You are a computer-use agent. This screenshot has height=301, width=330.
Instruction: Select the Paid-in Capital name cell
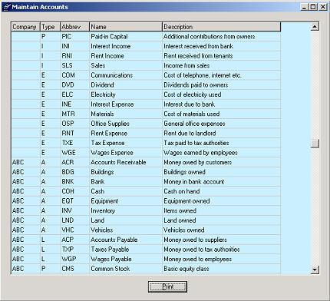click(x=126, y=36)
